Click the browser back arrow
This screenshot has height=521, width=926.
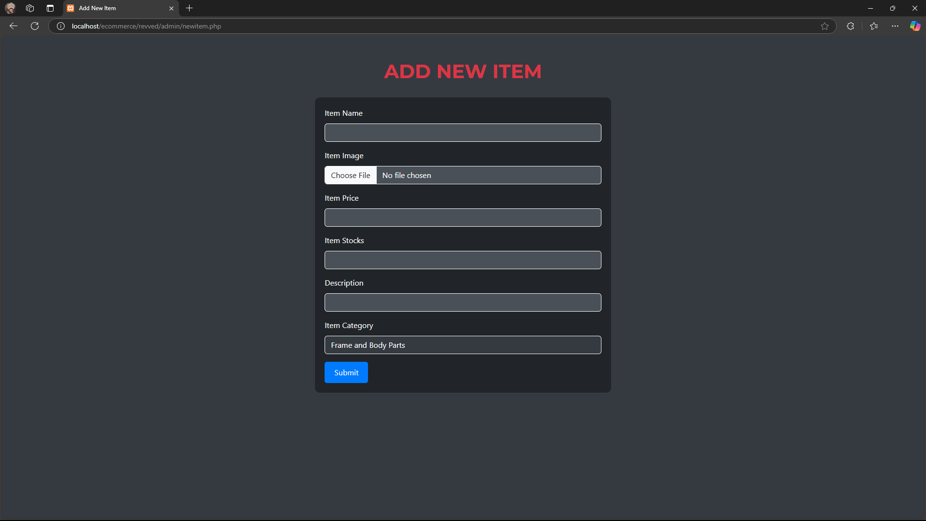(x=14, y=26)
